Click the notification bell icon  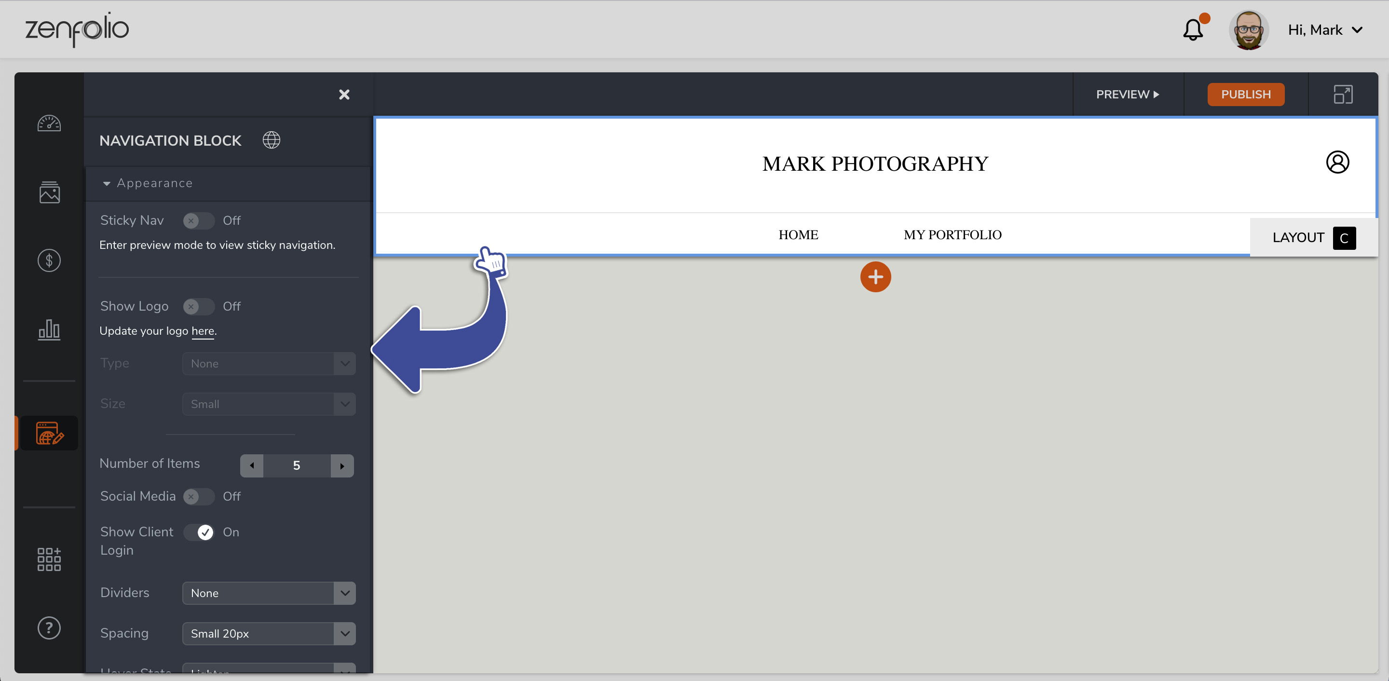1193,29
